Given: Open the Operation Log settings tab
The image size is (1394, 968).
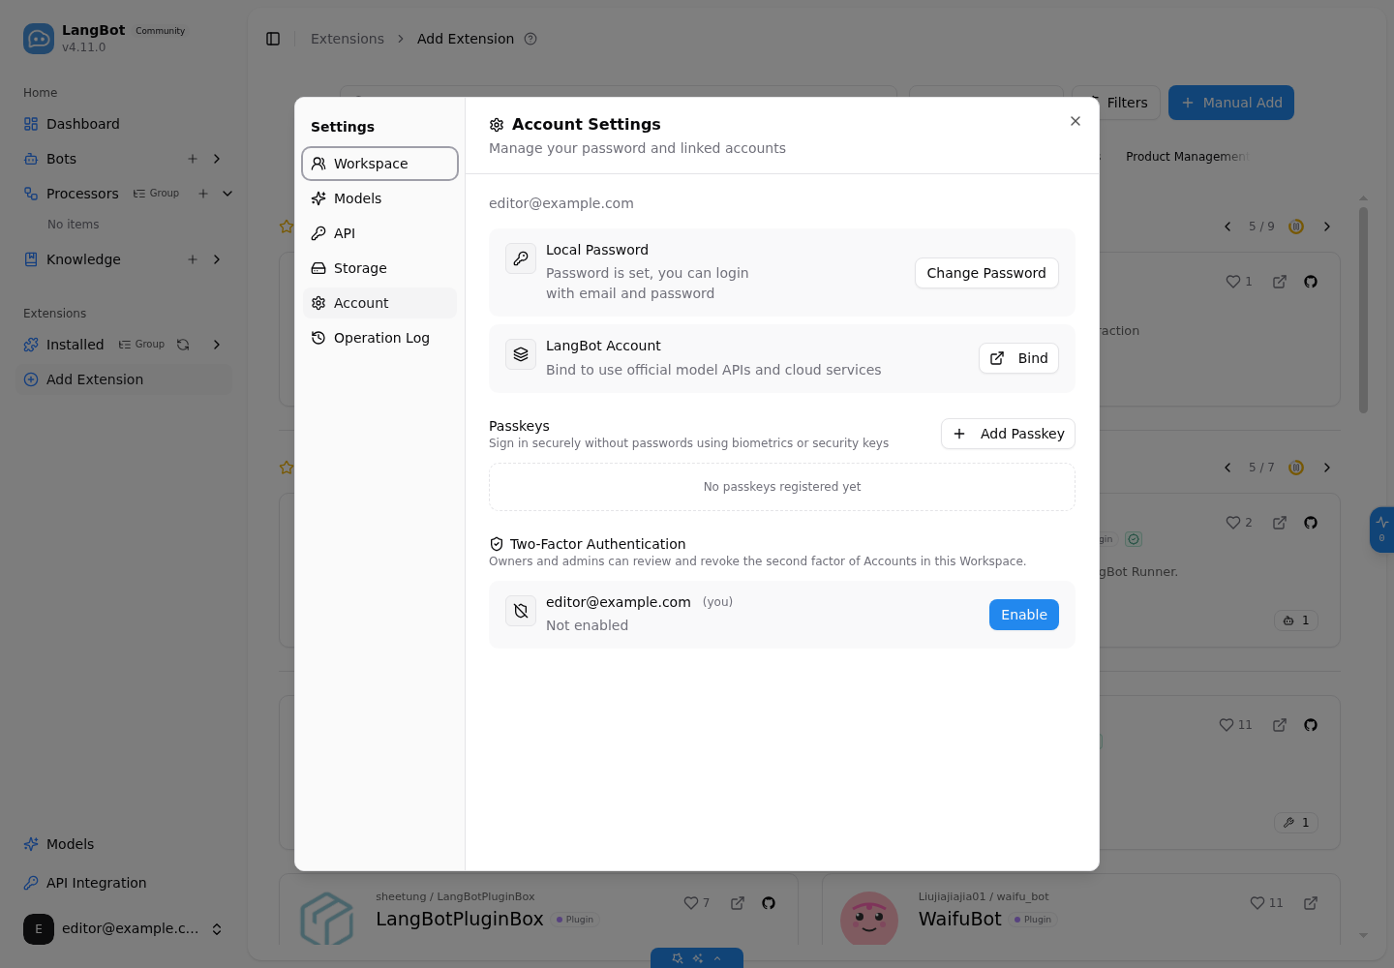Looking at the screenshot, I should click(379, 338).
